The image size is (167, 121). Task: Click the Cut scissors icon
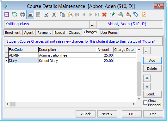click(54, 15)
